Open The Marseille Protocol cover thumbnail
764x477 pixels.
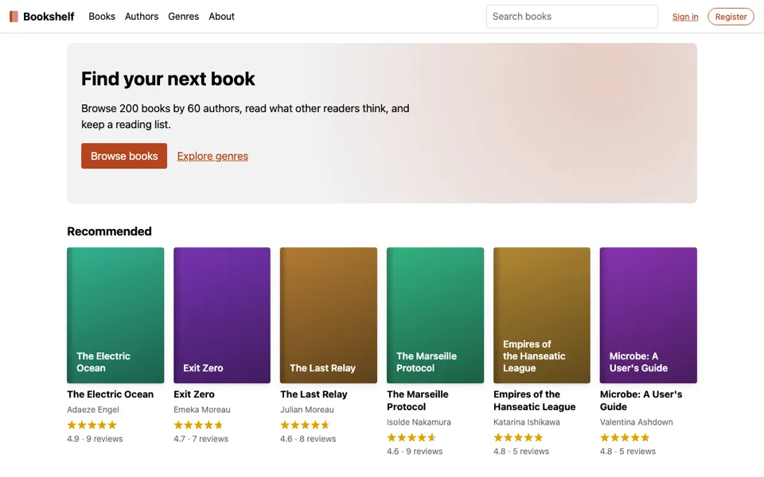pyautogui.click(x=435, y=315)
